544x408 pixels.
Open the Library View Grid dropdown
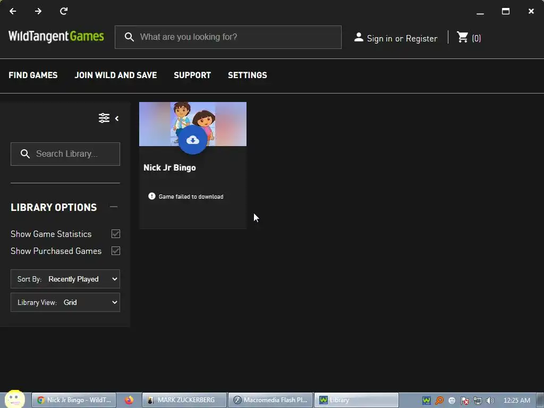pyautogui.click(x=65, y=302)
